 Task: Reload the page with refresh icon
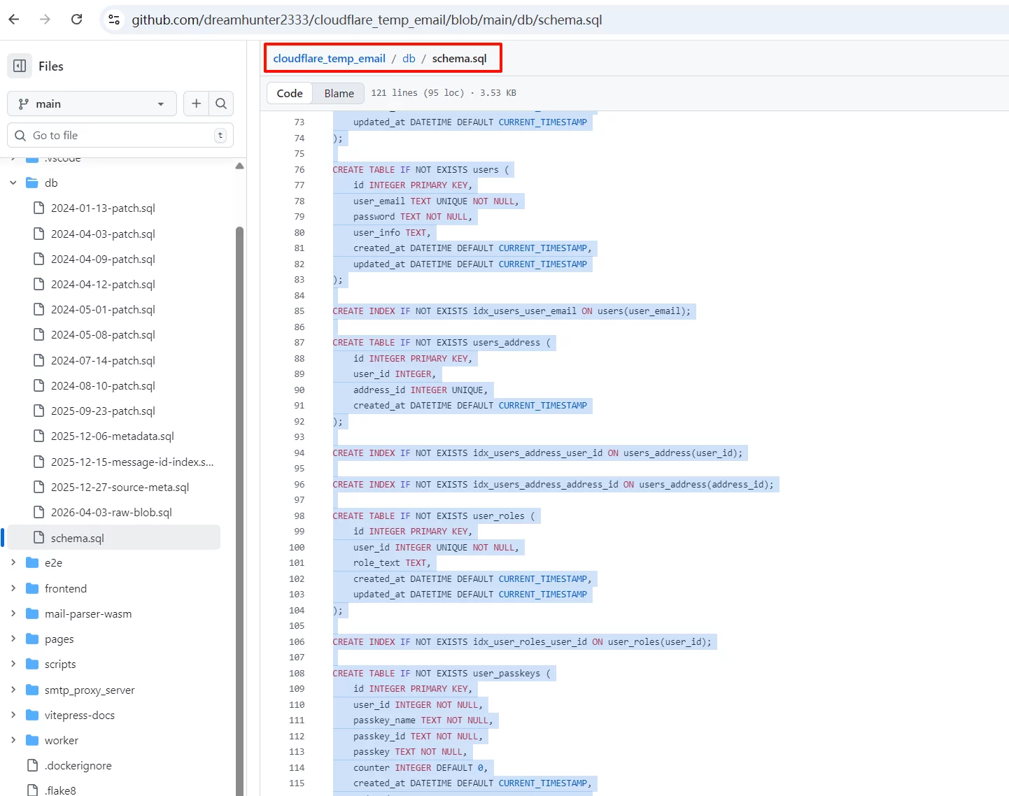(x=77, y=20)
